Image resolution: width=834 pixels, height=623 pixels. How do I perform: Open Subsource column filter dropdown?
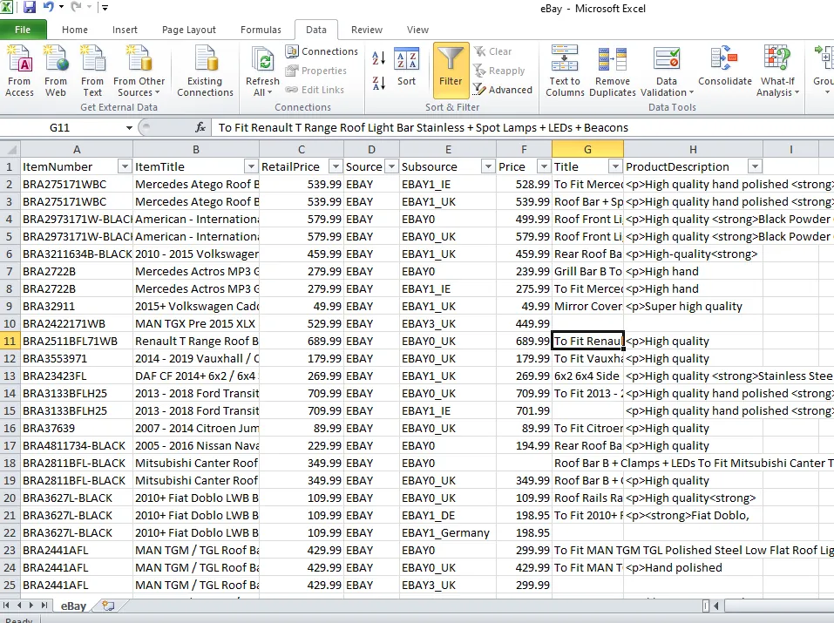point(488,166)
